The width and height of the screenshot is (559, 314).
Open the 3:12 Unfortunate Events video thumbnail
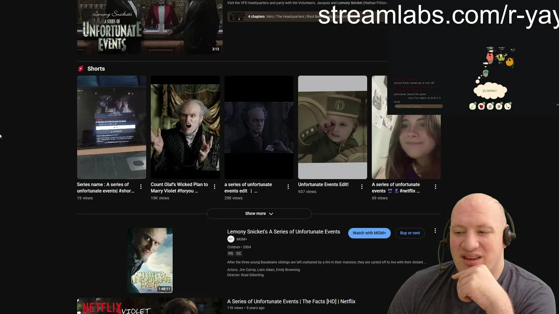pos(150,27)
